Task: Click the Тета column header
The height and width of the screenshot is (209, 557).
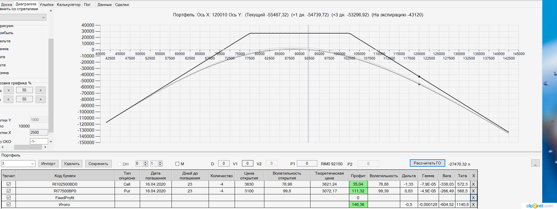Action: pos(462,176)
